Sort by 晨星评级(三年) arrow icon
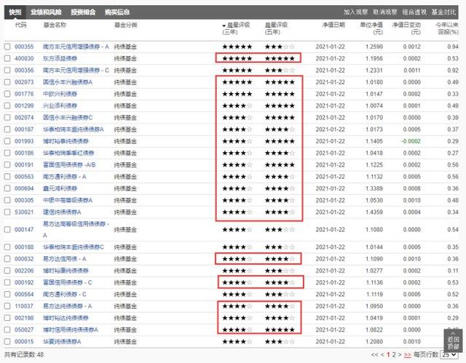 [x=224, y=25]
